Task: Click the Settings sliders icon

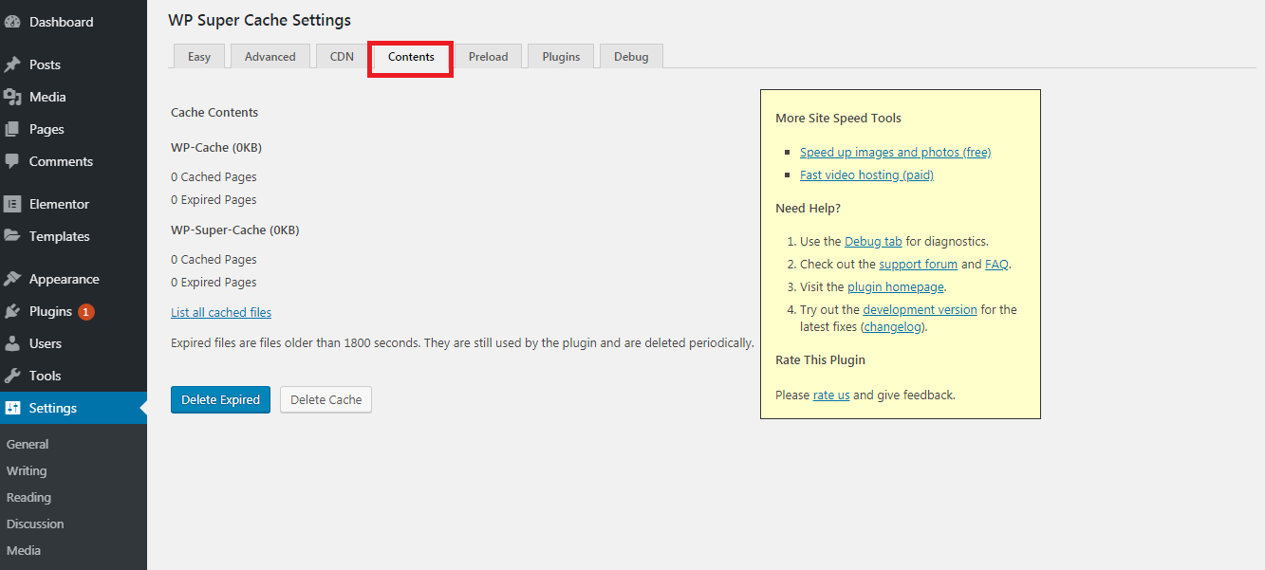Action: (x=13, y=408)
